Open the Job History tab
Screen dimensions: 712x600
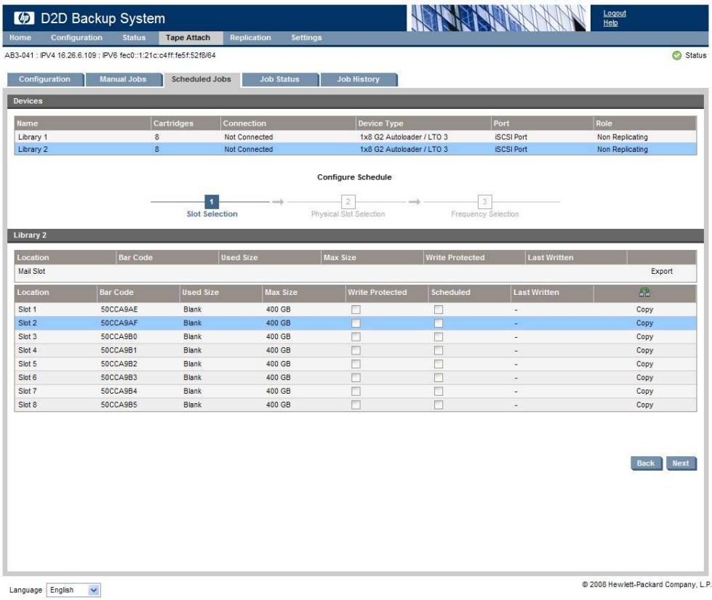tap(359, 79)
